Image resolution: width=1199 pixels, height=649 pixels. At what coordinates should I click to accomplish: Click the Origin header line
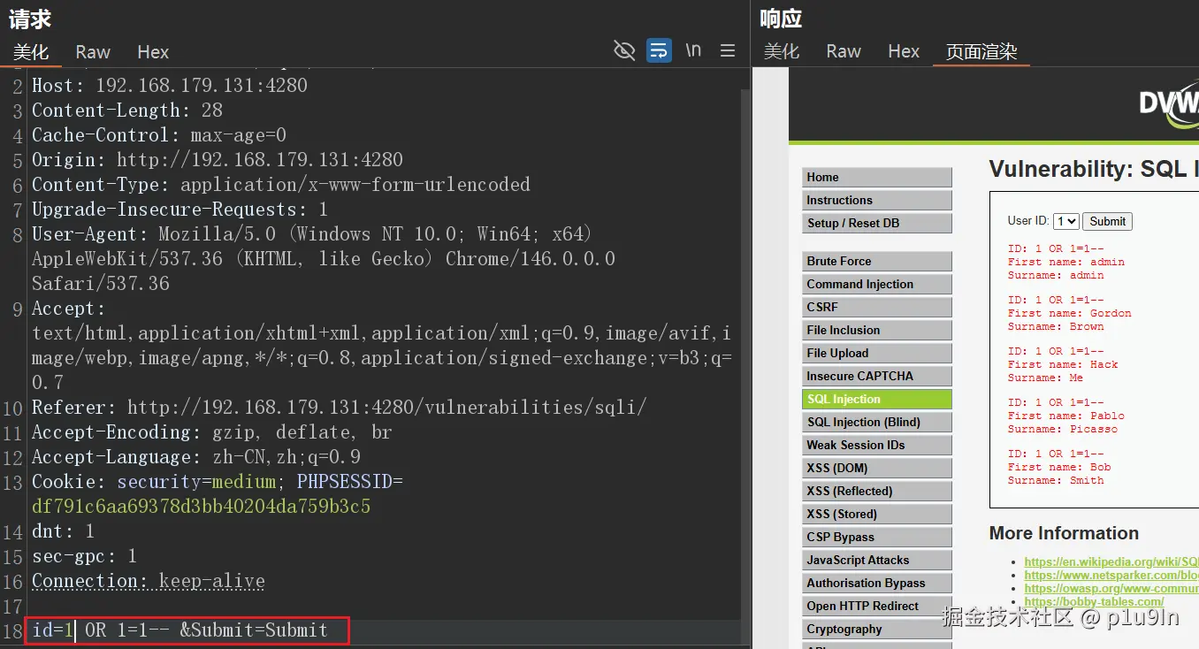[x=218, y=159]
